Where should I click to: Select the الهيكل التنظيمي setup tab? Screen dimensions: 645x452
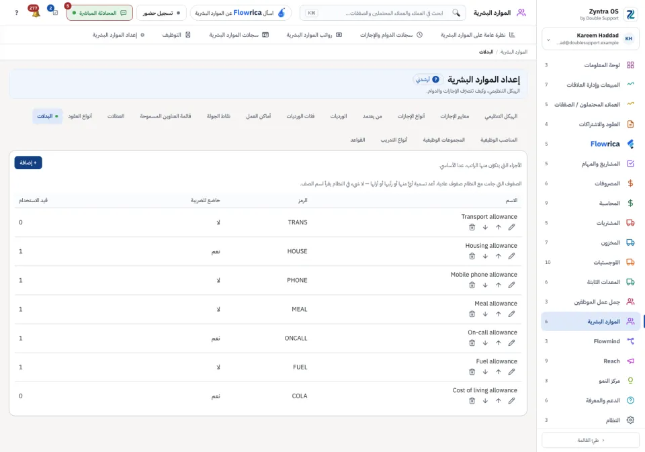coord(501,116)
